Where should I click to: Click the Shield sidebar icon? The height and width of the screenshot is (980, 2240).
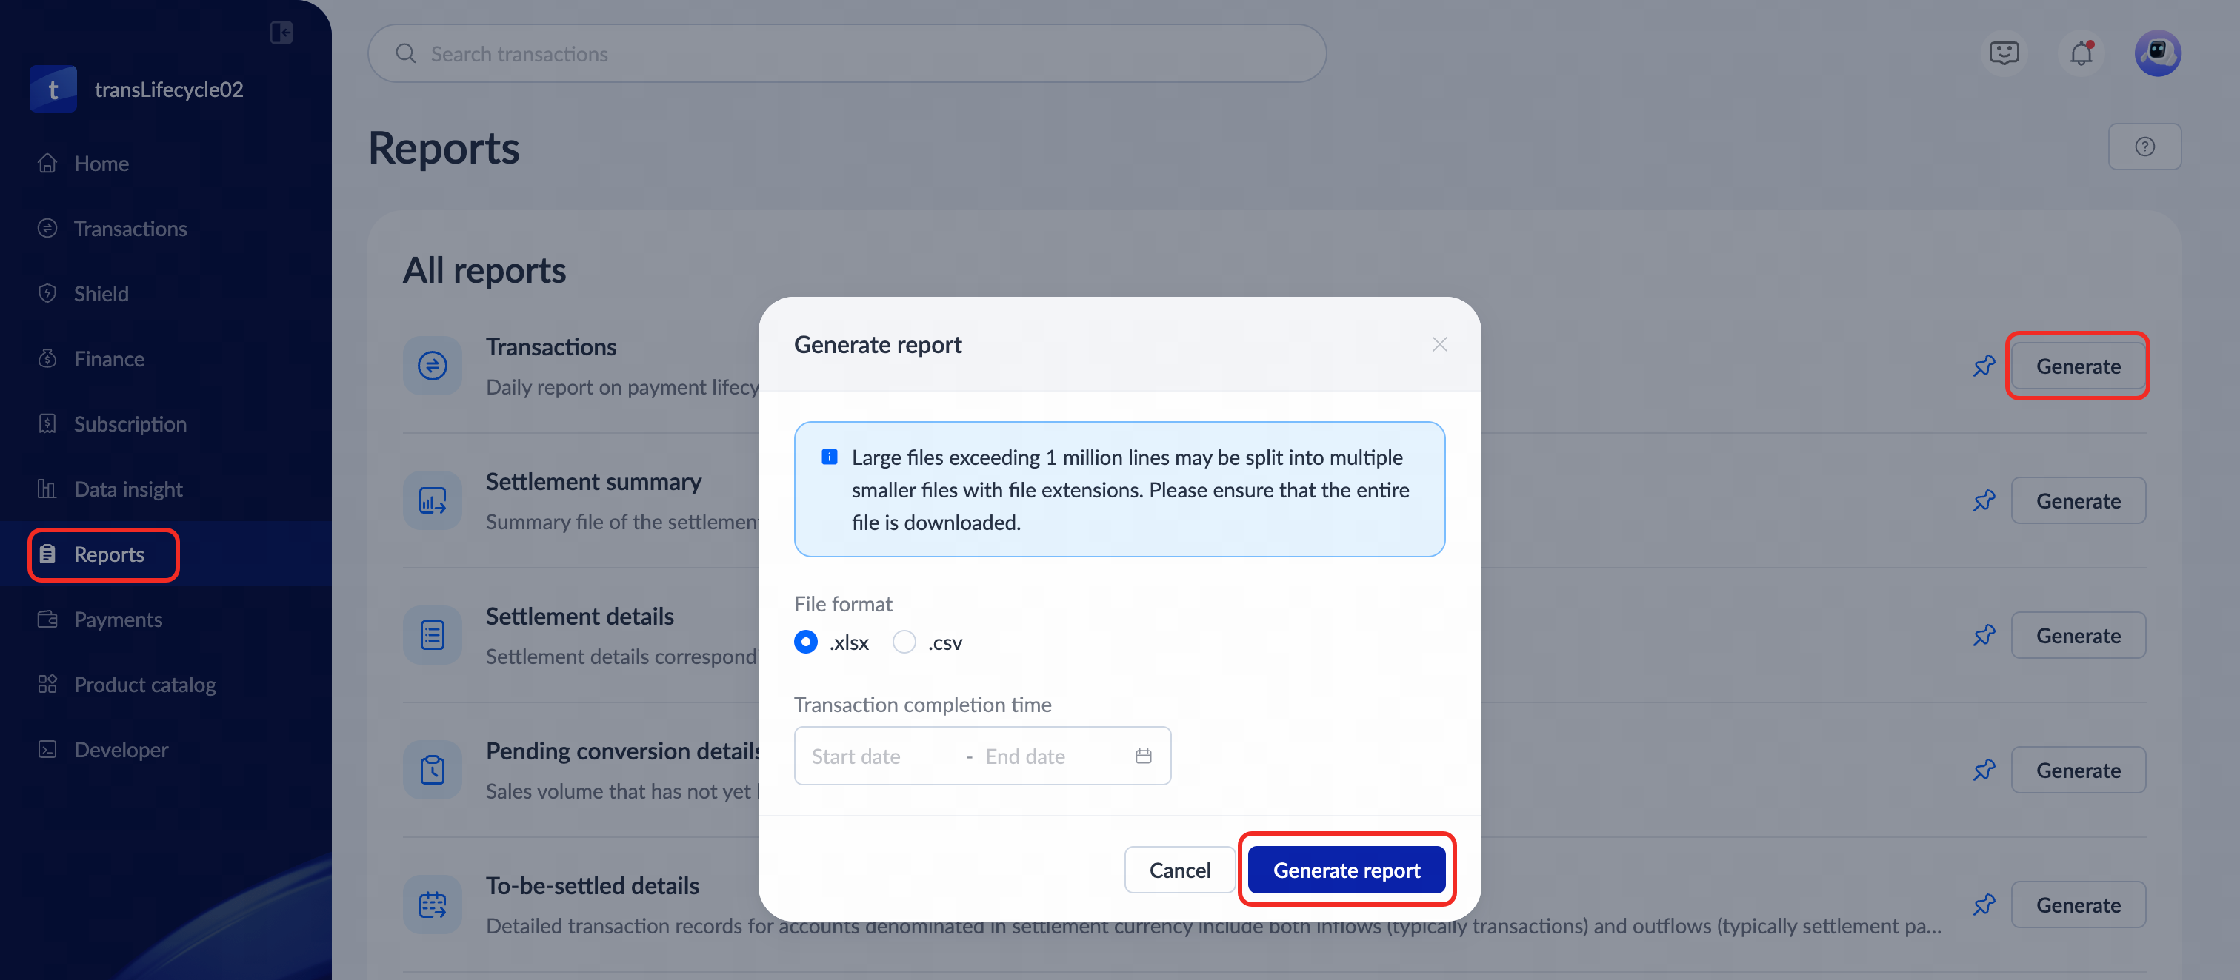coord(48,294)
